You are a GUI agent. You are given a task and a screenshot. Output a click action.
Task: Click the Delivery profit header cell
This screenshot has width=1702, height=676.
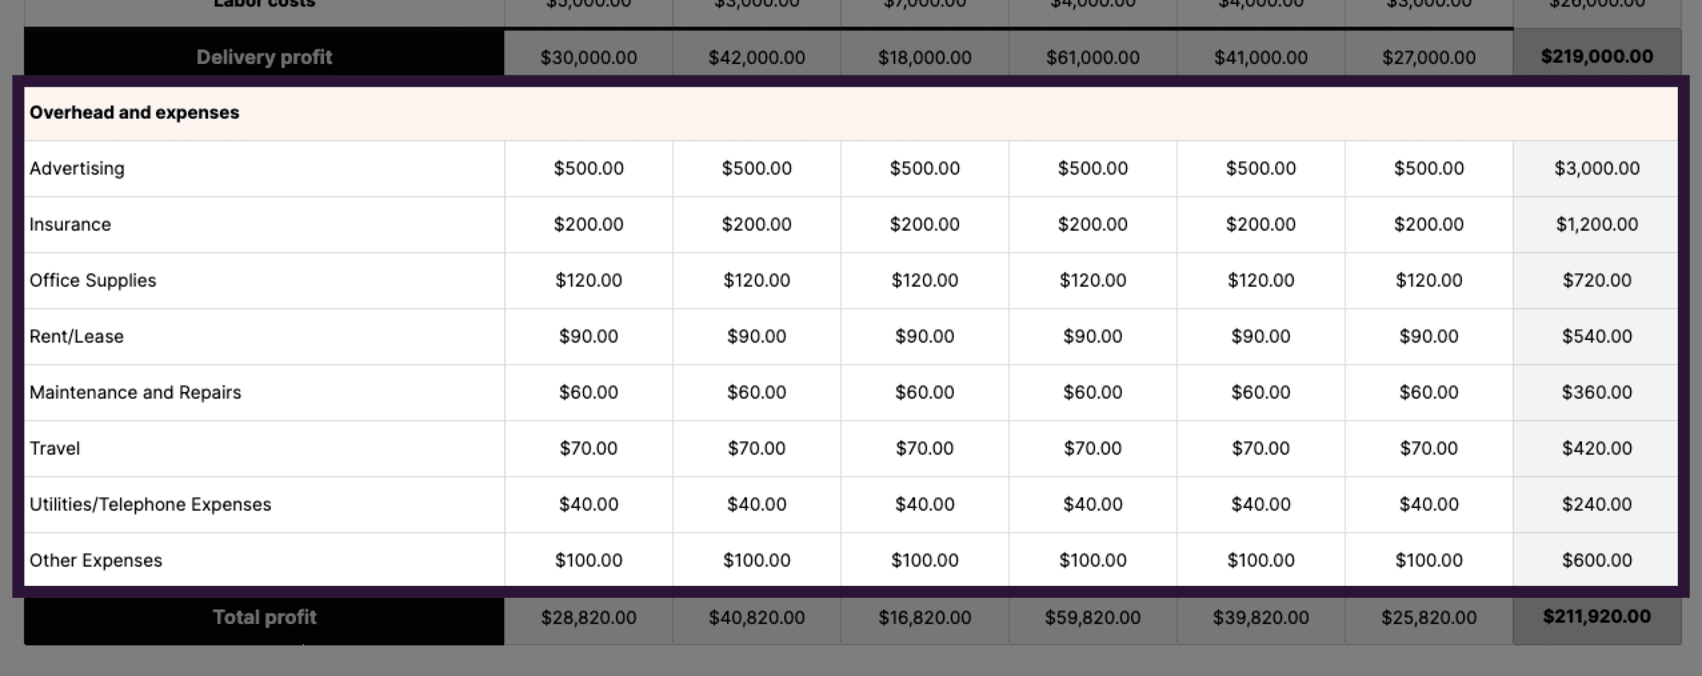[264, 57]
